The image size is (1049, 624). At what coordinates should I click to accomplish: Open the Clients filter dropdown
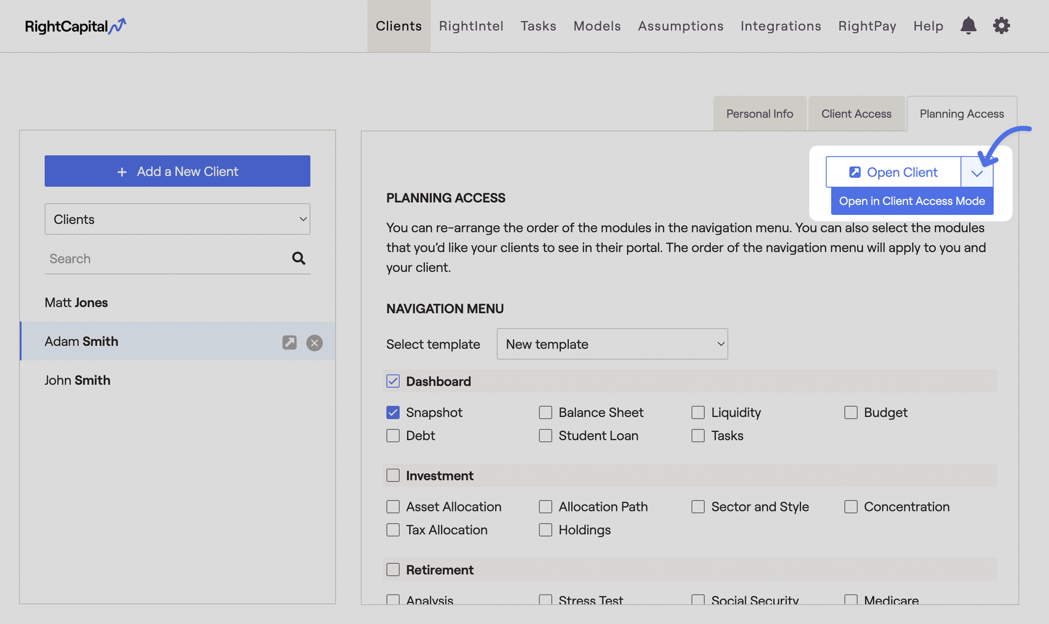[178, 219]
